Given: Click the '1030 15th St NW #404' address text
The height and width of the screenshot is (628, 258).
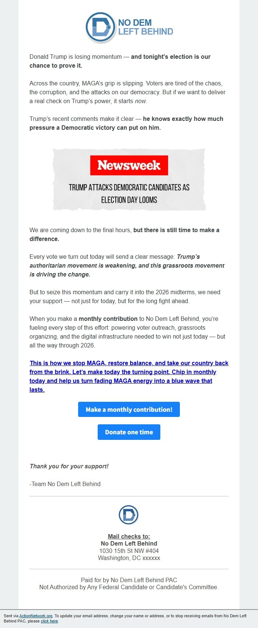Looking at the screenshot, I should (129, 550).
